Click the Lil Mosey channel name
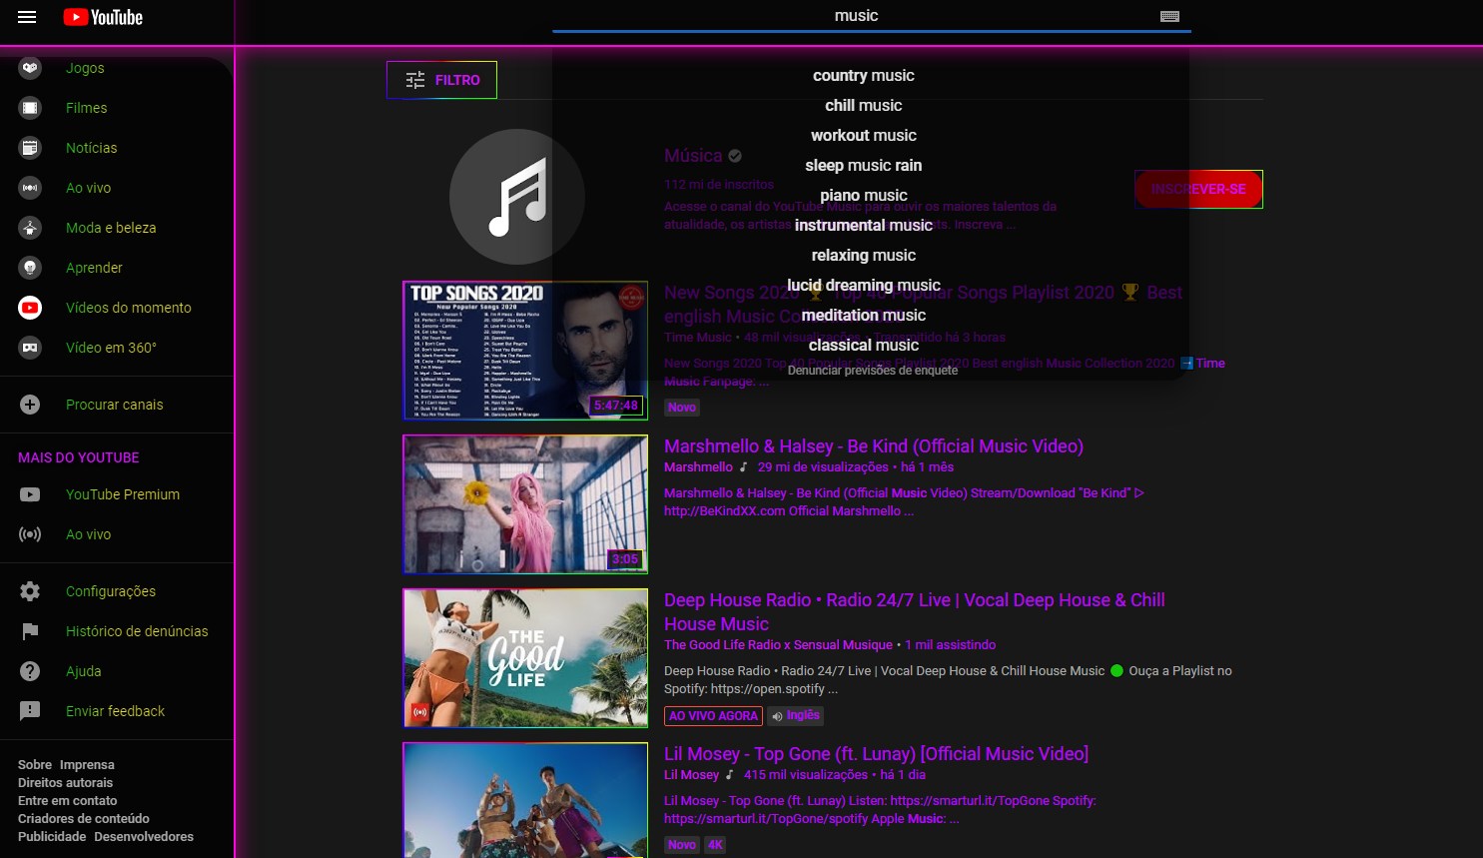 click(691, 775)
